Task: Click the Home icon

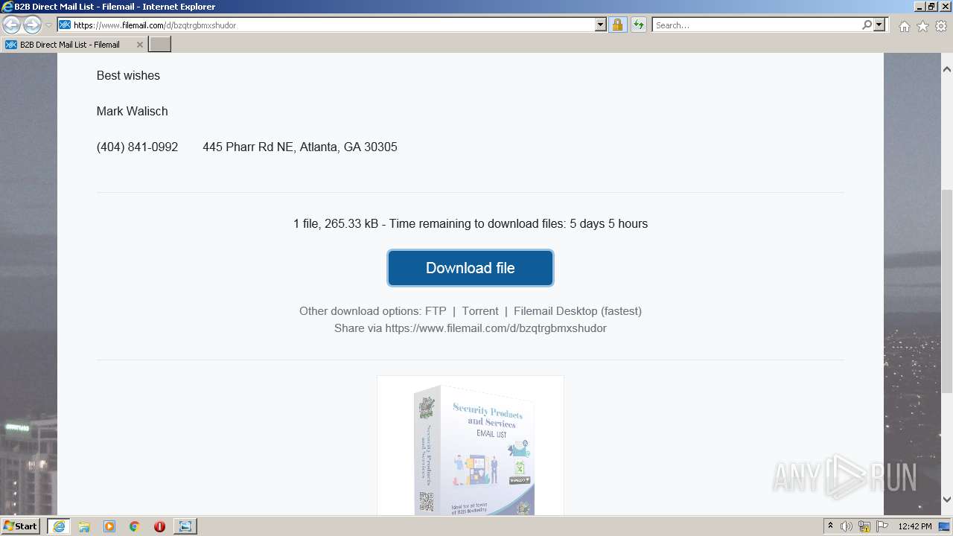Action: 904,26
